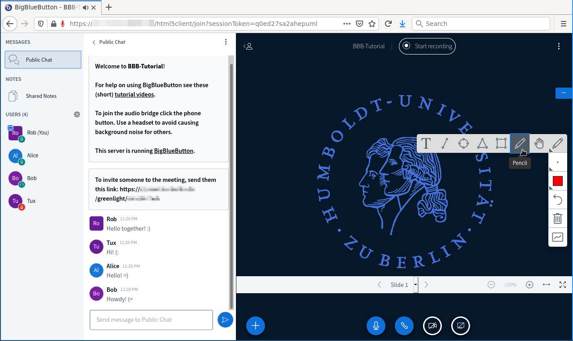The height and width of the screenshot is (341, 573).
Task: Open a new browser tab
Action: tap(108, 7)
